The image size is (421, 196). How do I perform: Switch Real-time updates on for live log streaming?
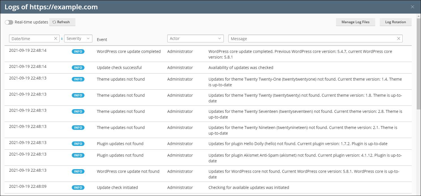(9, 22)
